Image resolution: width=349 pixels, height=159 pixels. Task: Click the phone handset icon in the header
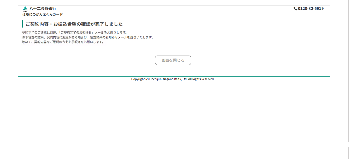pos(295,9)
